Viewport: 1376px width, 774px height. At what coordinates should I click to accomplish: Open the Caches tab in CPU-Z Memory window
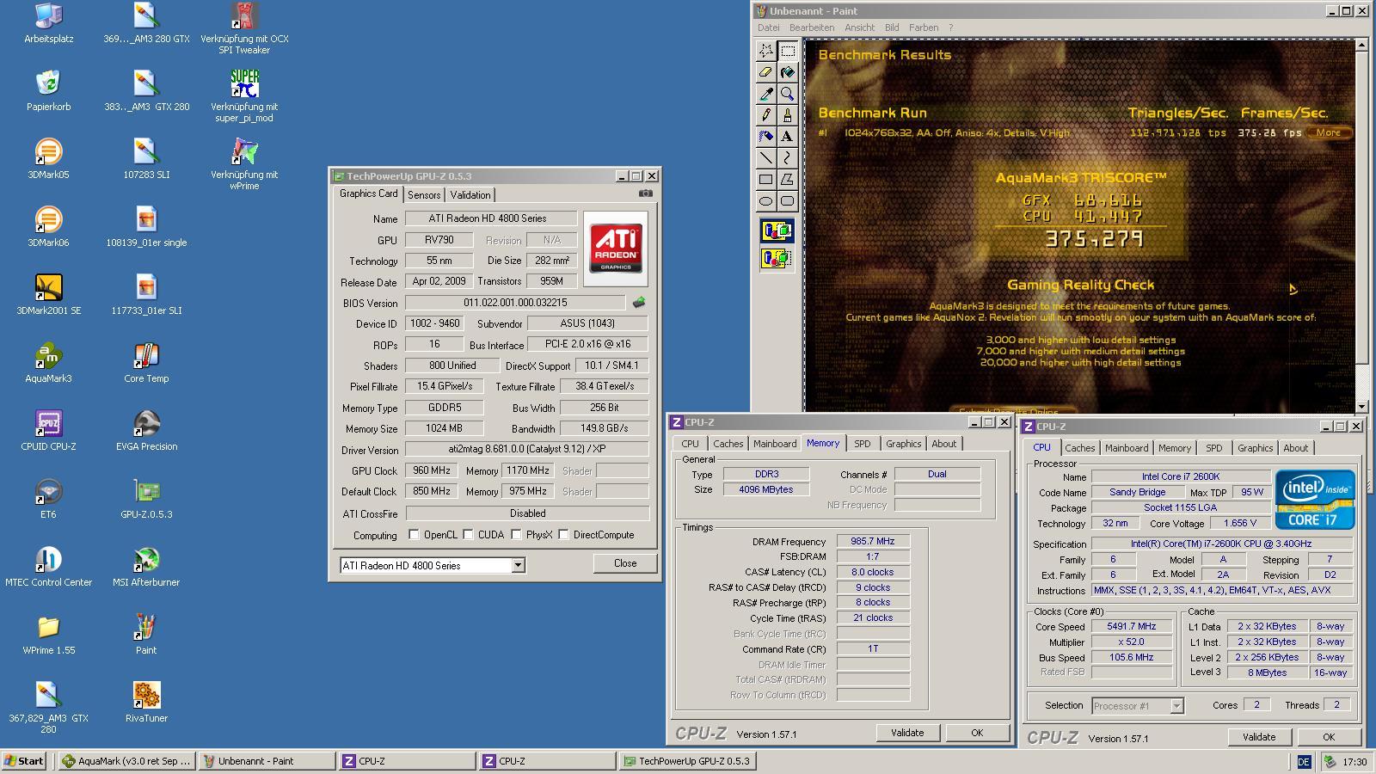tap(728, 444)
